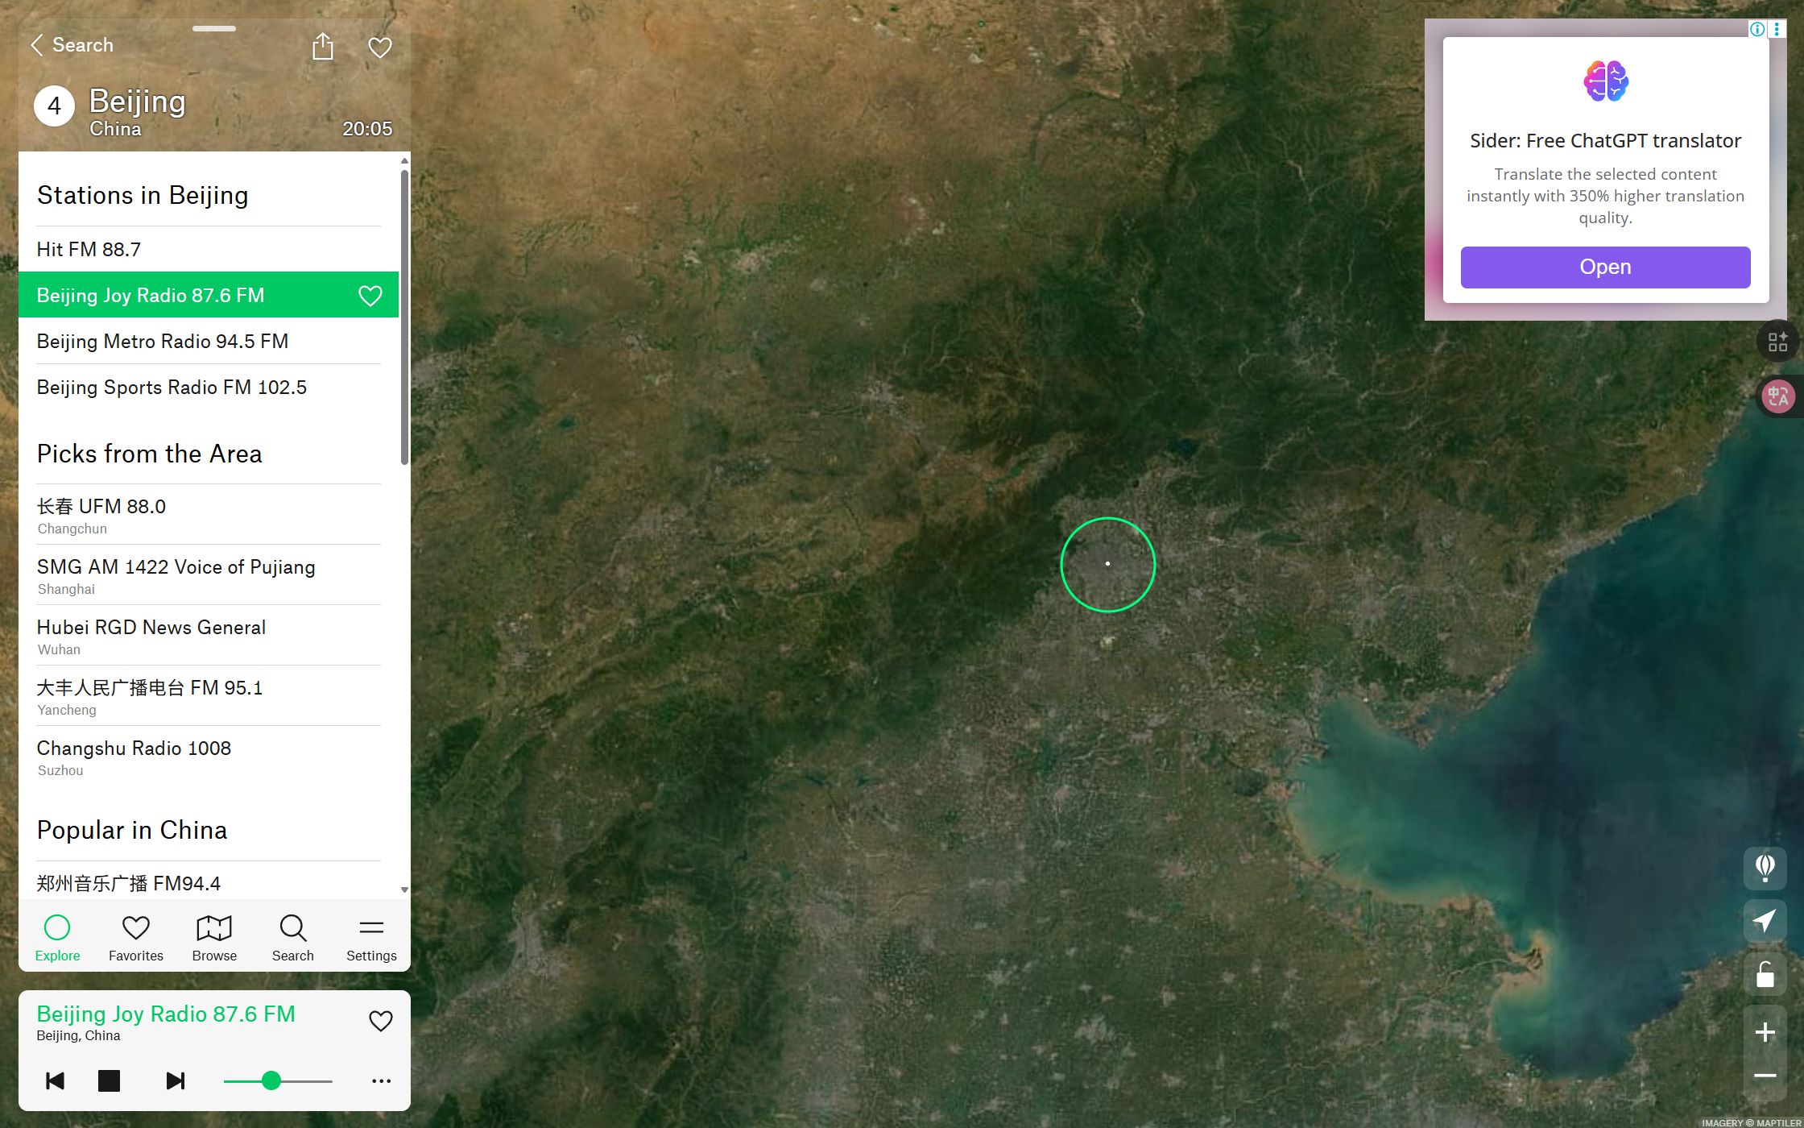Click the locate me arrow icon

point(1765,921)
